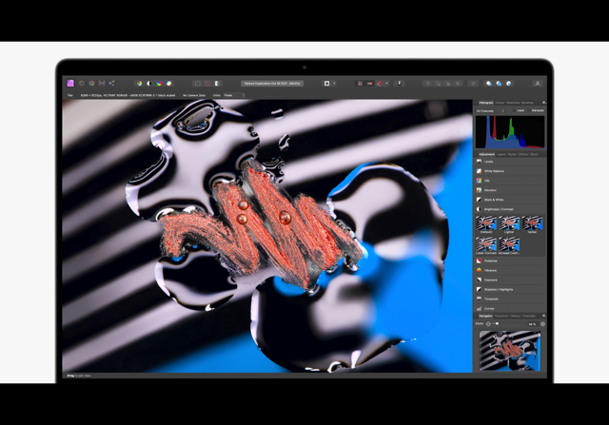The image size is (609, 425).
Task: Select the Increase Contrast preset thumbnail
Action: (509, 244)
